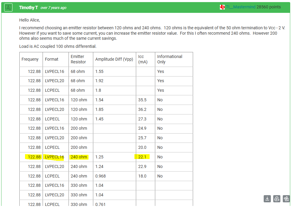Click "120 ohm" in the LVPECL16 row

pyautogui.click(x=79, y=100)
